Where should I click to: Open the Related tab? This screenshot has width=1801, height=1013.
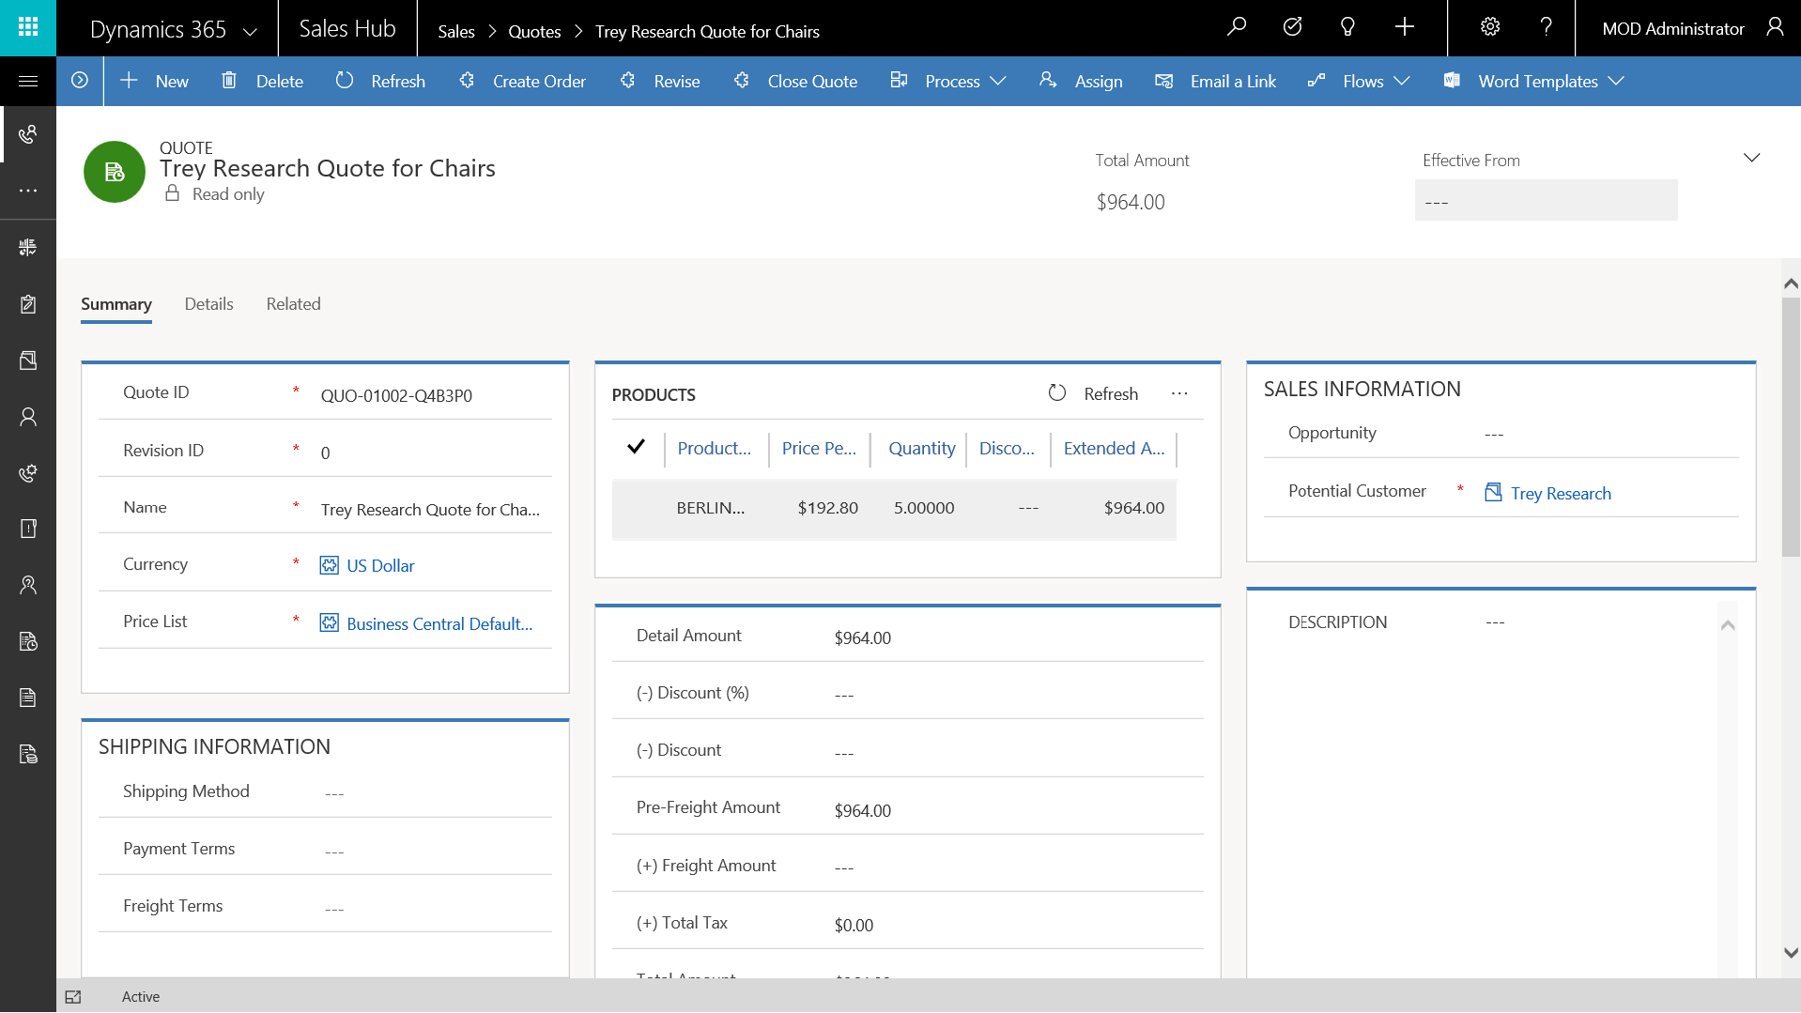293,304
